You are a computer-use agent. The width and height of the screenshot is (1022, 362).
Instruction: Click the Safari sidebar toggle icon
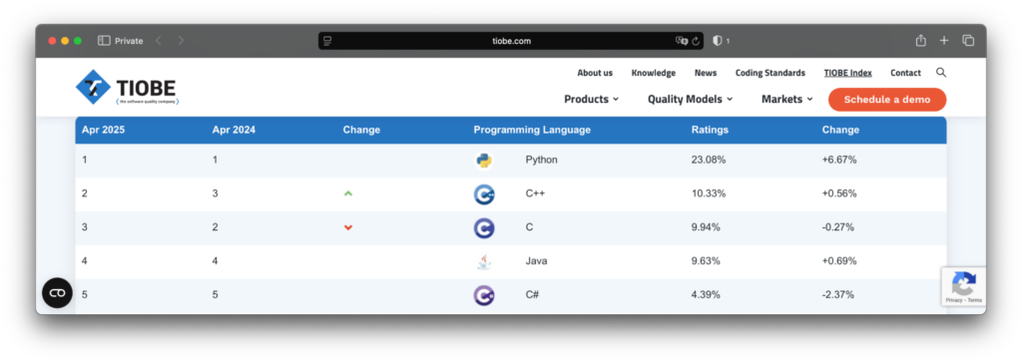click(x=104, y=40)
